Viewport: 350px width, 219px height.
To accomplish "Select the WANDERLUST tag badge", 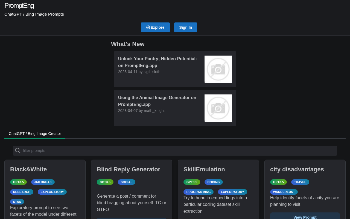I will pos(284,192).
